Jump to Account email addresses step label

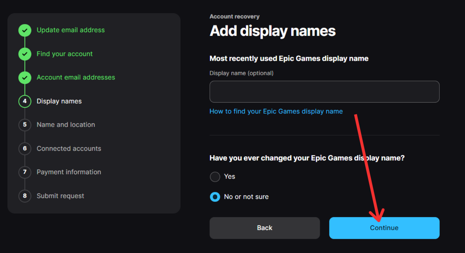click(x=76, y=77)
